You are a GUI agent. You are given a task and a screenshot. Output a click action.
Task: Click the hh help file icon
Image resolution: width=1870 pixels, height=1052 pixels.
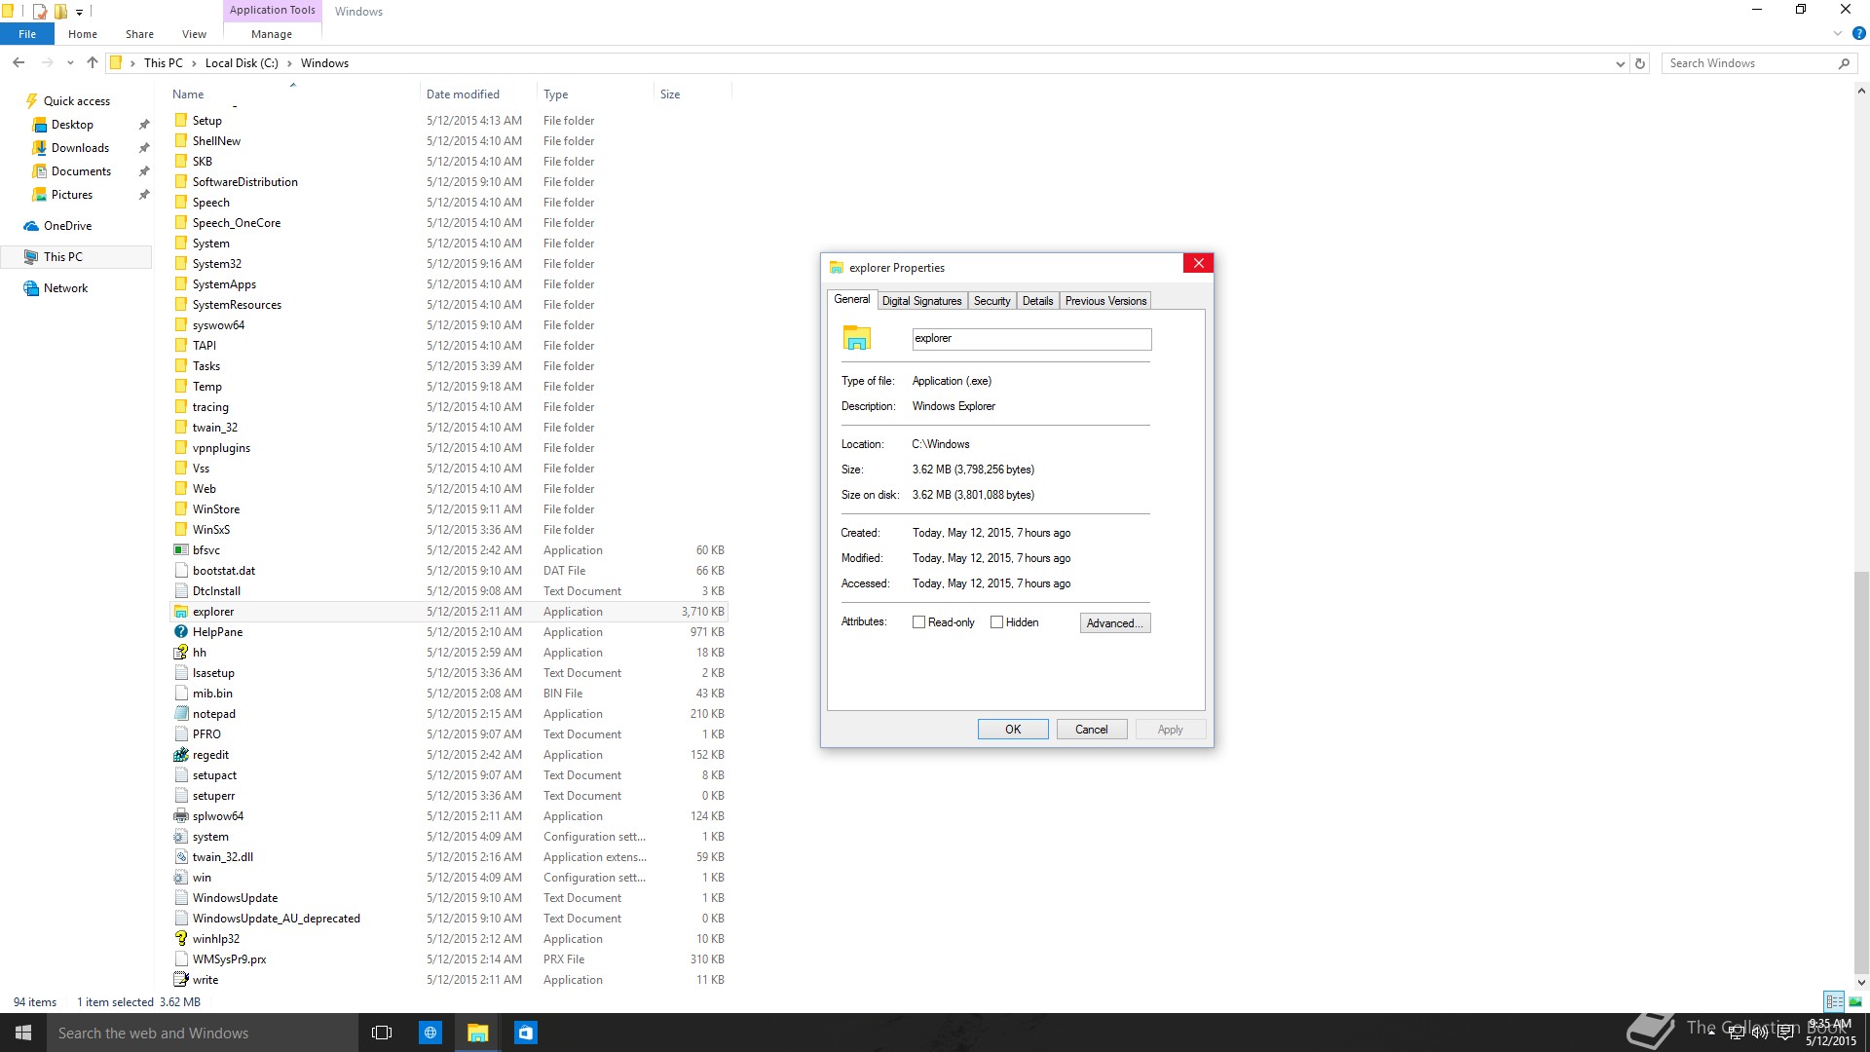pos(180,653)
